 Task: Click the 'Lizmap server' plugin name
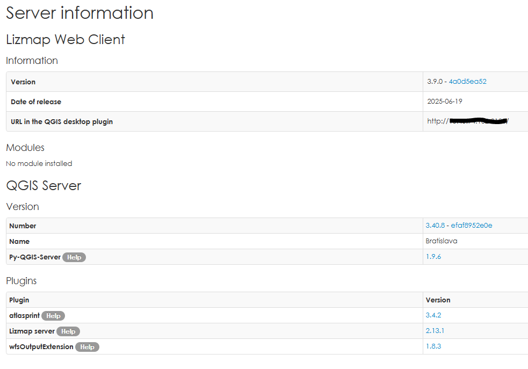click(32, 331)
